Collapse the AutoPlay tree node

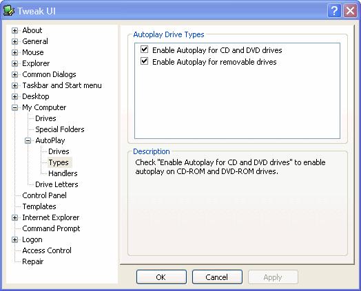click(28, 140)
